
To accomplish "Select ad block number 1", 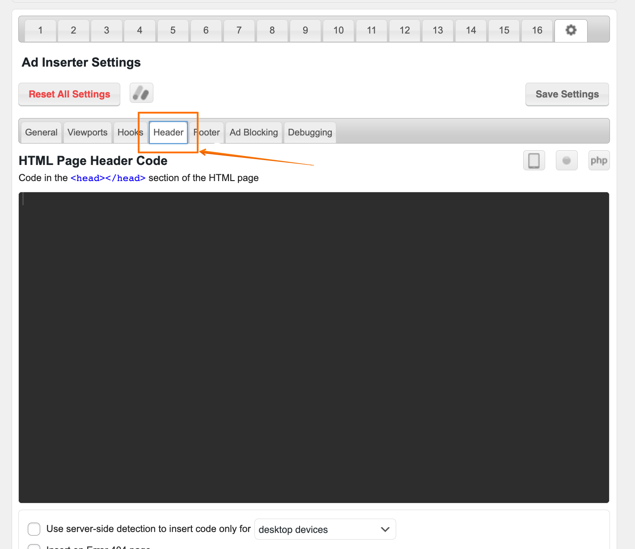I will click(x=40, y=30).
